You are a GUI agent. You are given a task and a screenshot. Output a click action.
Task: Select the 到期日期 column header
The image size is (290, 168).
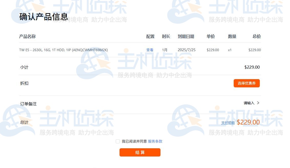click(186, 36)
